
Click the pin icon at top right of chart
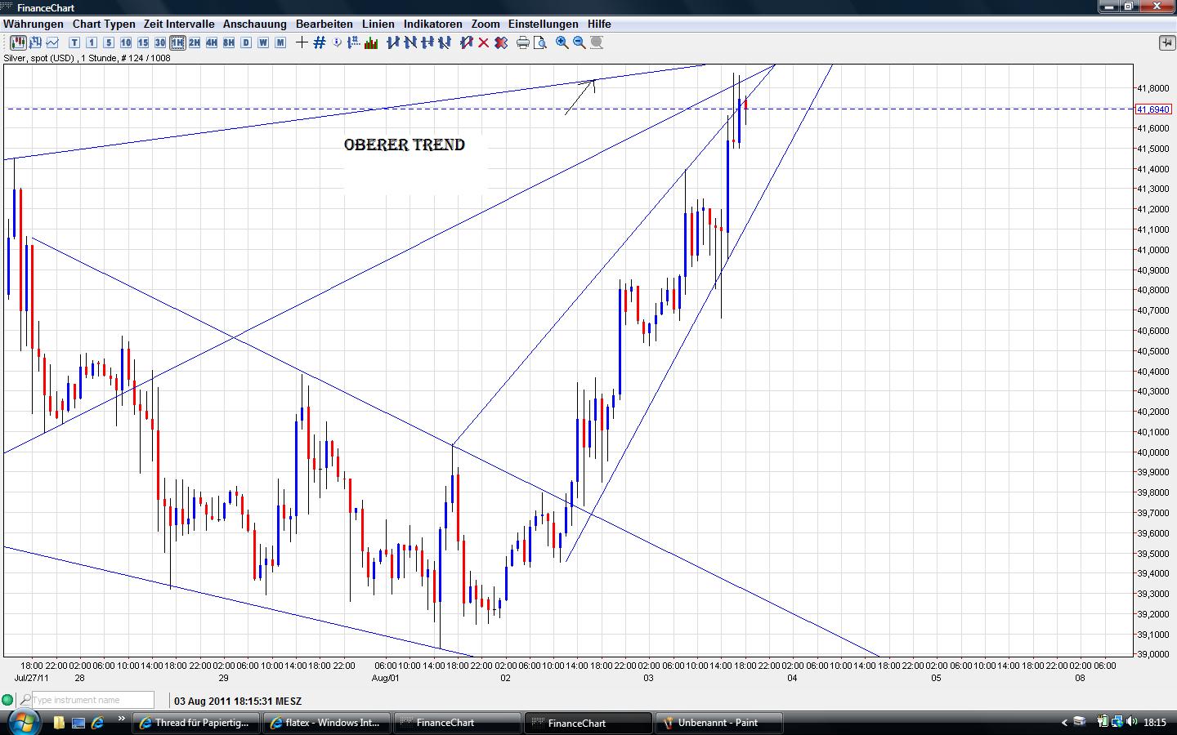point(1166,42)
